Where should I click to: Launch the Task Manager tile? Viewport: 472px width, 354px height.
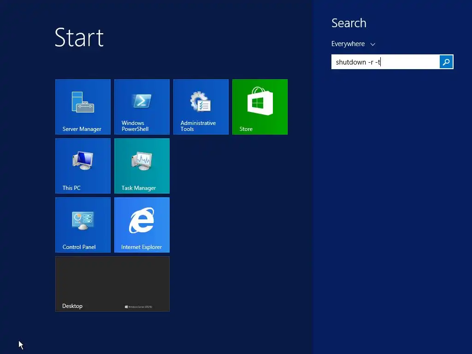point(142,166)
